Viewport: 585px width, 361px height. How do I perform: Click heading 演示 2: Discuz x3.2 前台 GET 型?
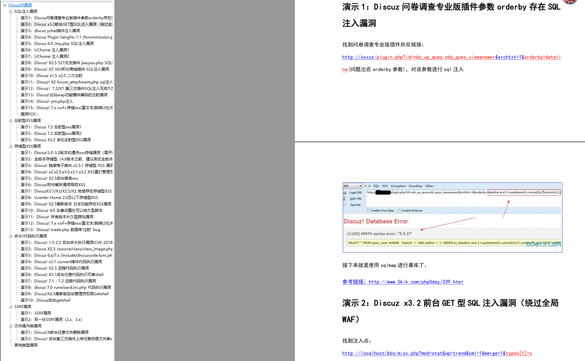pos(450,311)
